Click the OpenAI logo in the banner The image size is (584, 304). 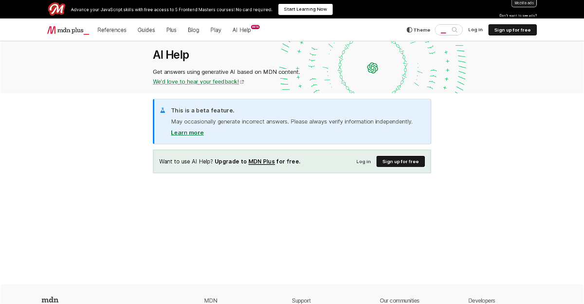pyautogui.click(x=373, y=68)
